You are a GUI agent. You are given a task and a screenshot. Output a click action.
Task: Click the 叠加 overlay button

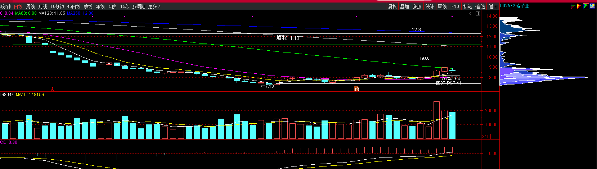tap(405, 6)
